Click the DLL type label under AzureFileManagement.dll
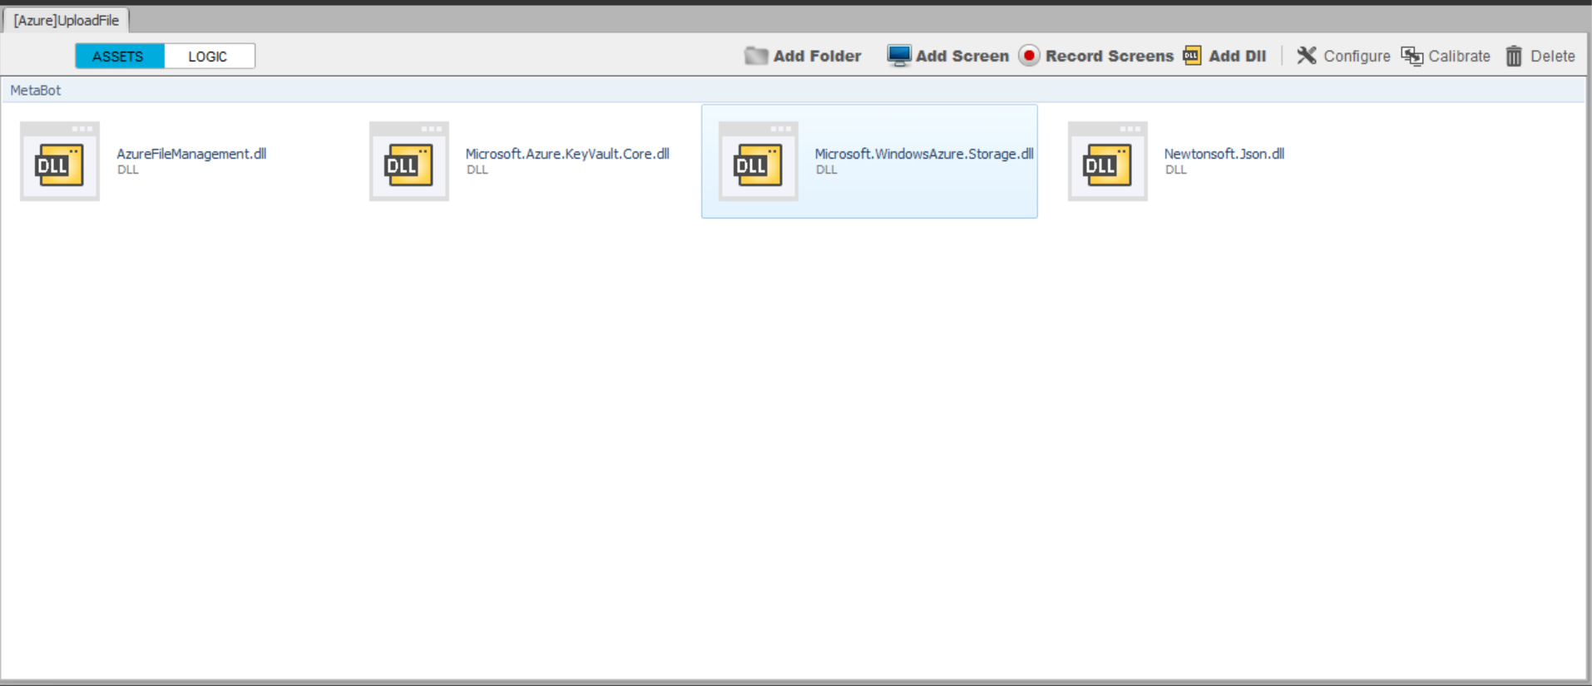1592x686 pixels. pyautogui.click(x=128, y=170)
